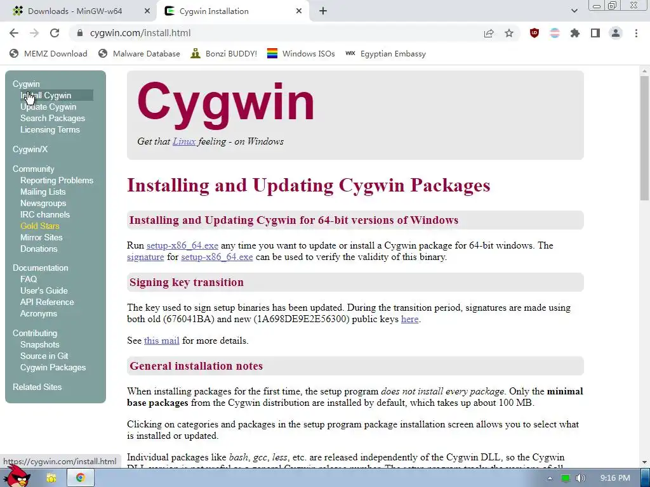Open Update Cygwin in the sidebar

48,107
